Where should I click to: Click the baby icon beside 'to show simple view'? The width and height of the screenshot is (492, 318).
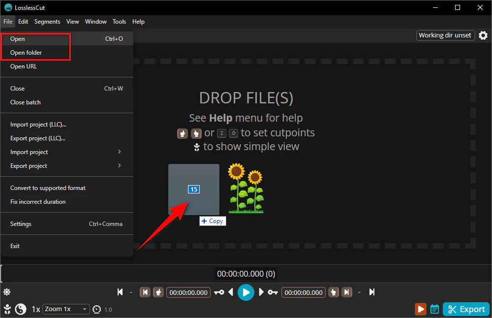click(197, 147)
